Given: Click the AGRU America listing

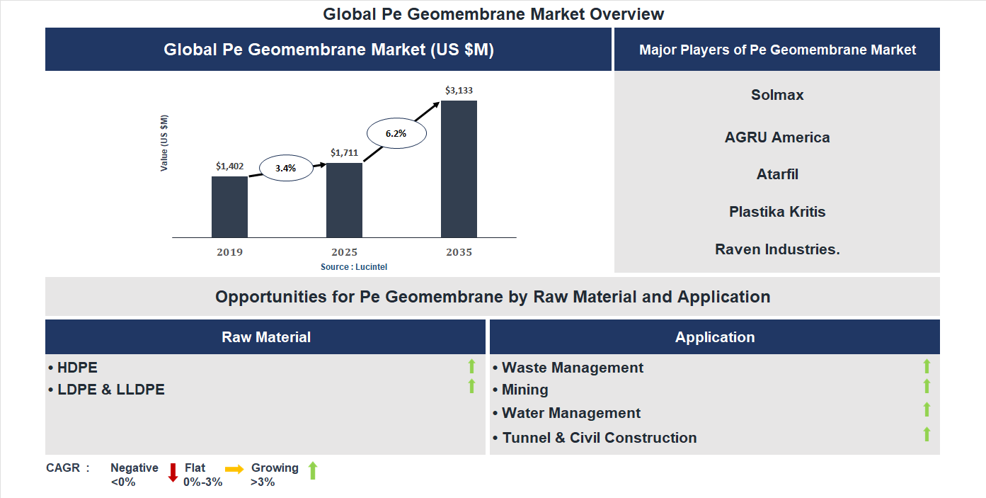Looking at the screenshot, I should pyautogui.click(x=777, y=137).
